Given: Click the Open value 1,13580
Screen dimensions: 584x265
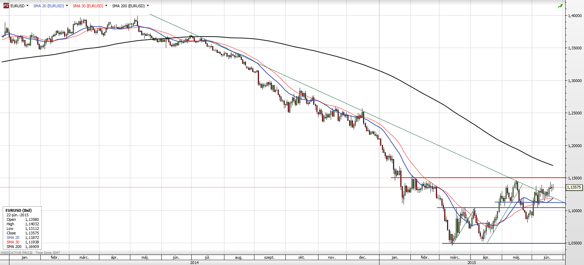Looking at the screenshot, I should click(x=32, y=219).
